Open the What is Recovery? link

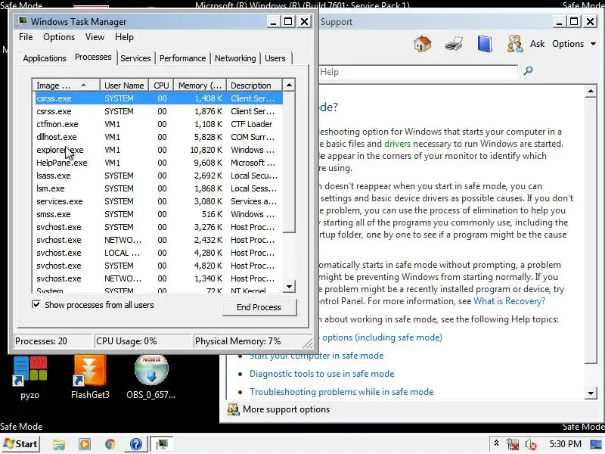coord(509,301)
